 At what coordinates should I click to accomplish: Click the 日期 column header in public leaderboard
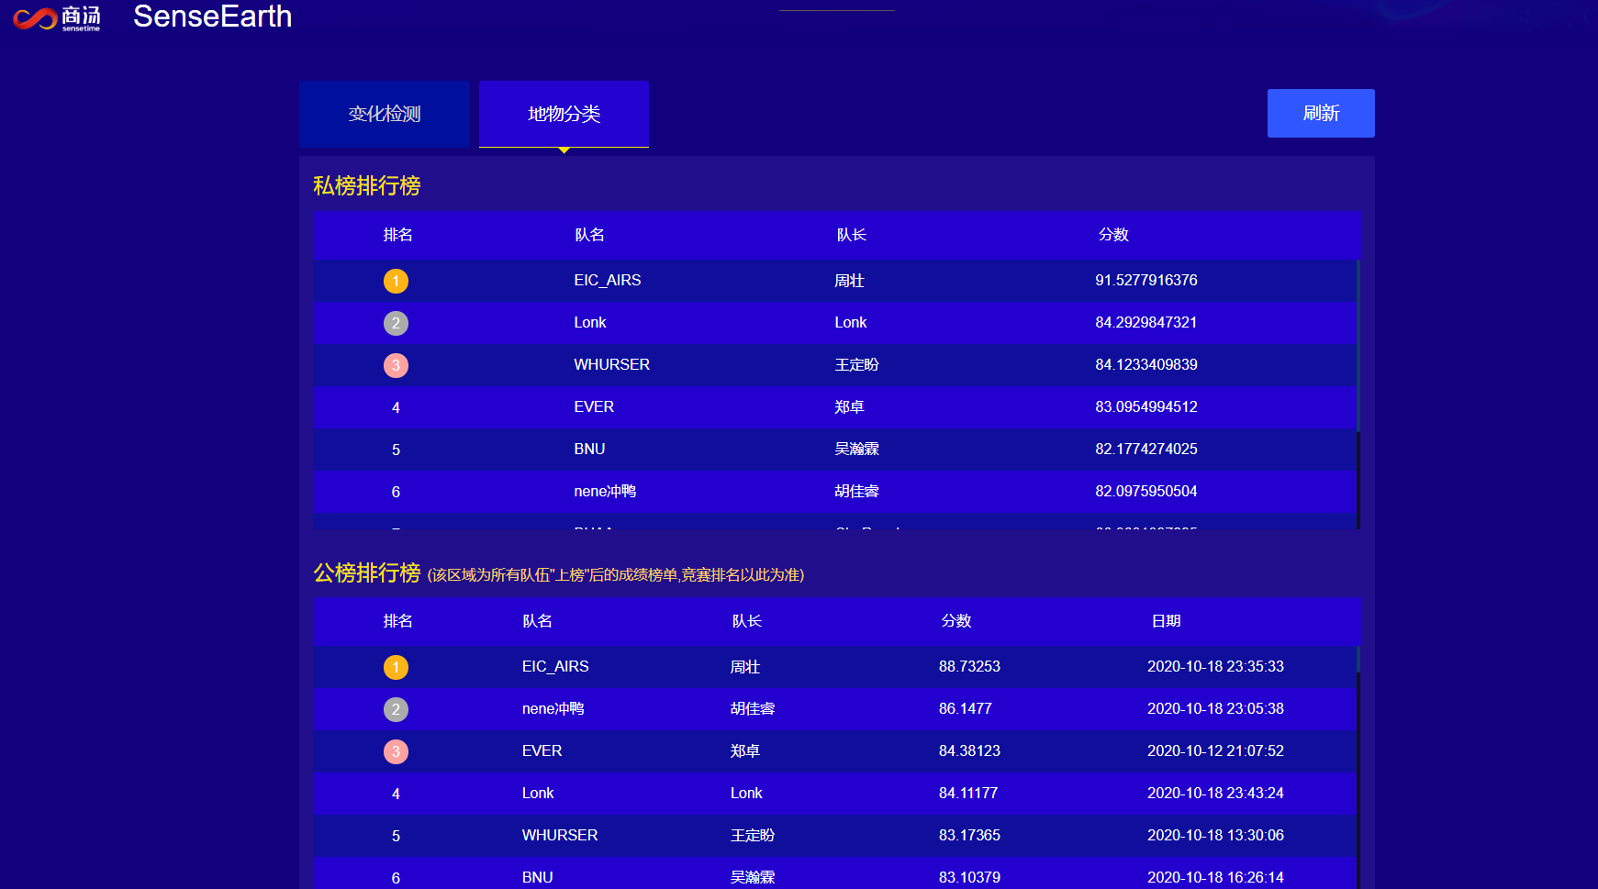click(x=1166, y=621)
